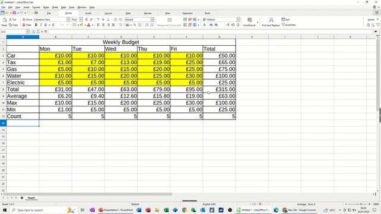
Task: Open Find and Replace
Action: coord(271,21)
